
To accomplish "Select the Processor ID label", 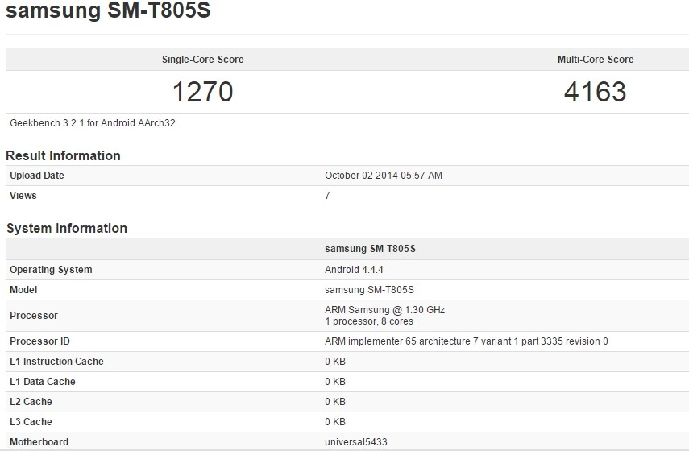I will (x=39, y=341).
